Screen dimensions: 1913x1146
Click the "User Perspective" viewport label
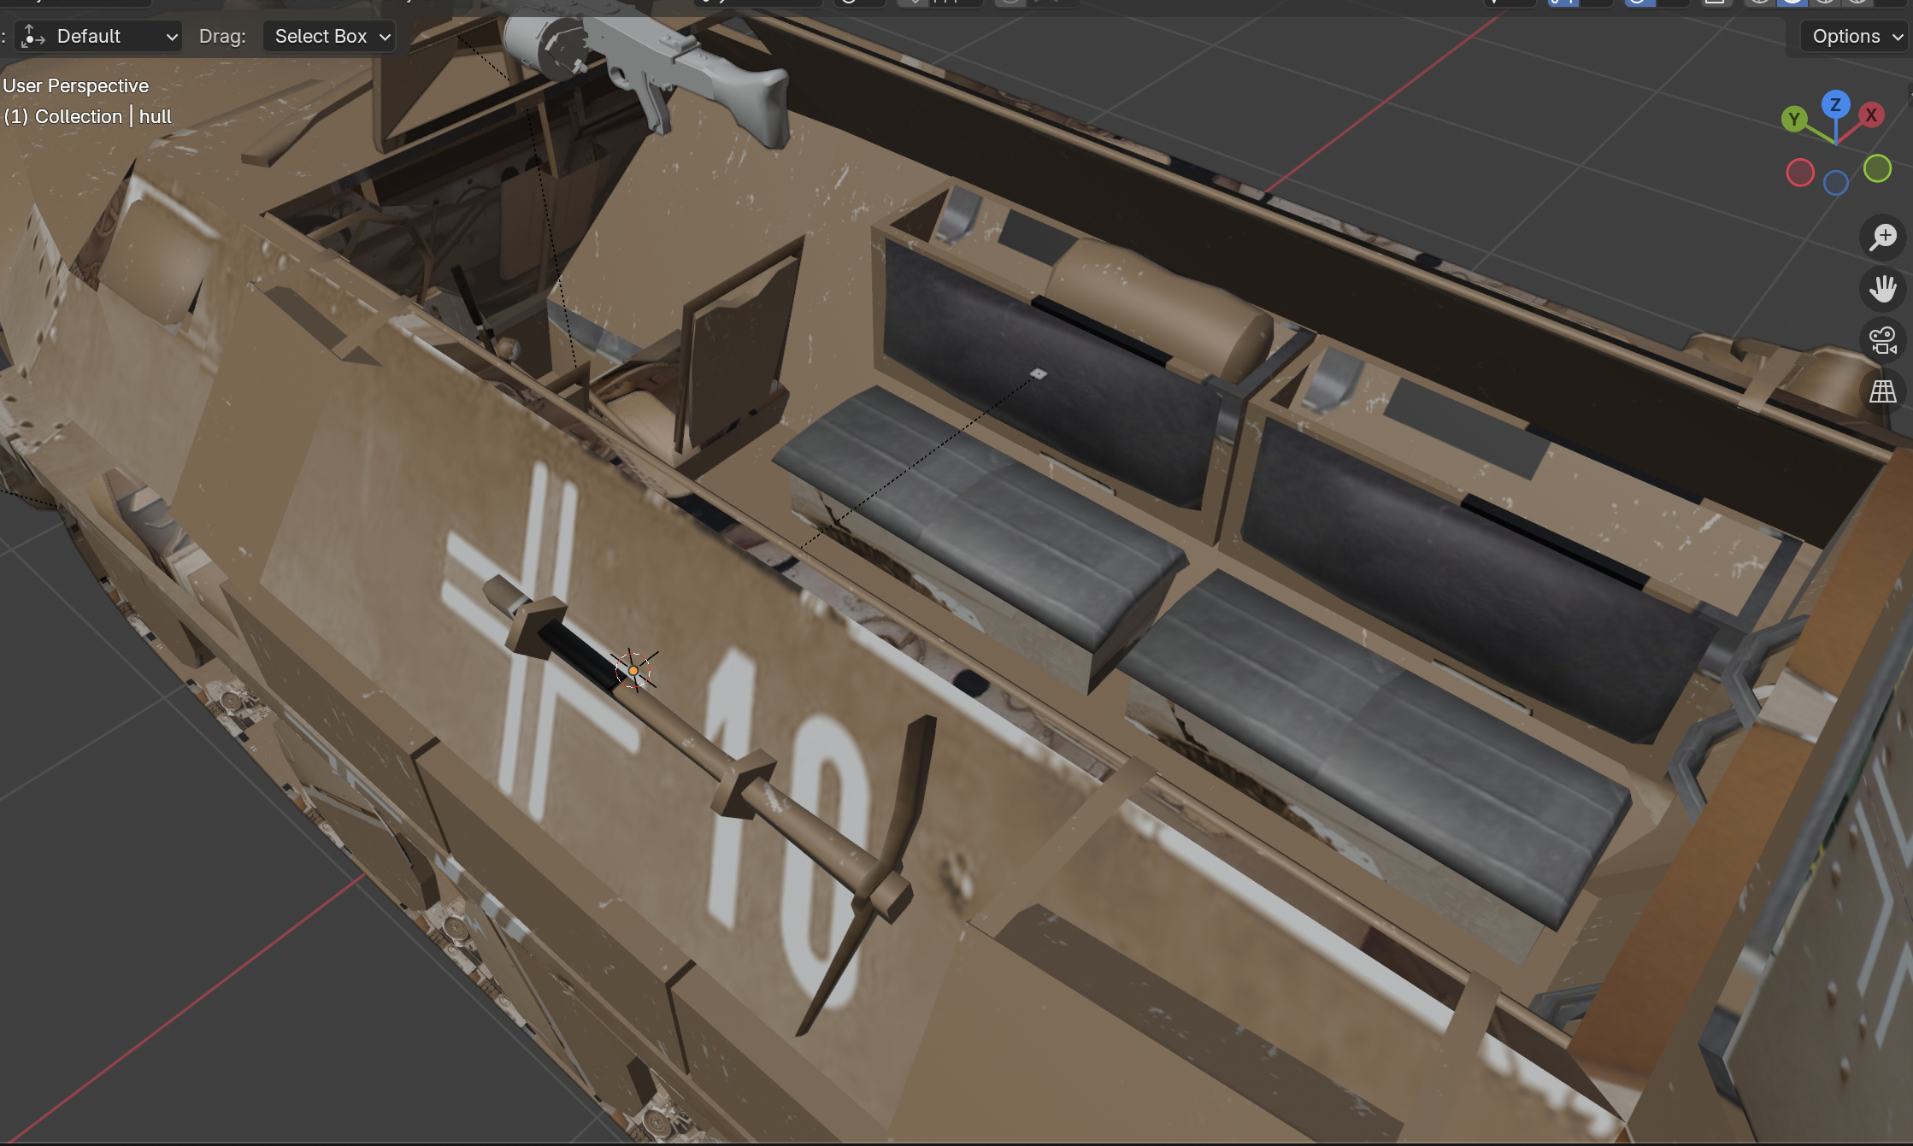[x=75, y=85]
